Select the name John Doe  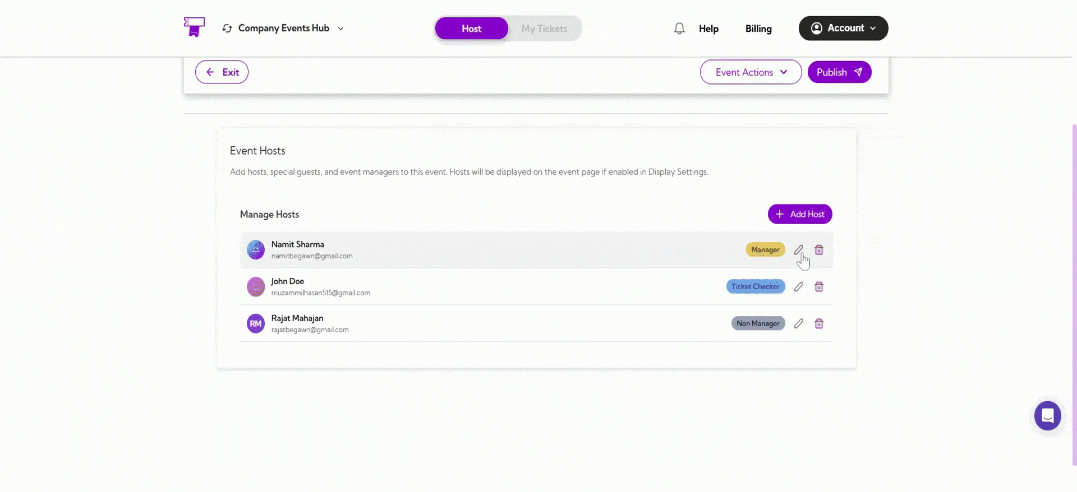coord(288,281)
